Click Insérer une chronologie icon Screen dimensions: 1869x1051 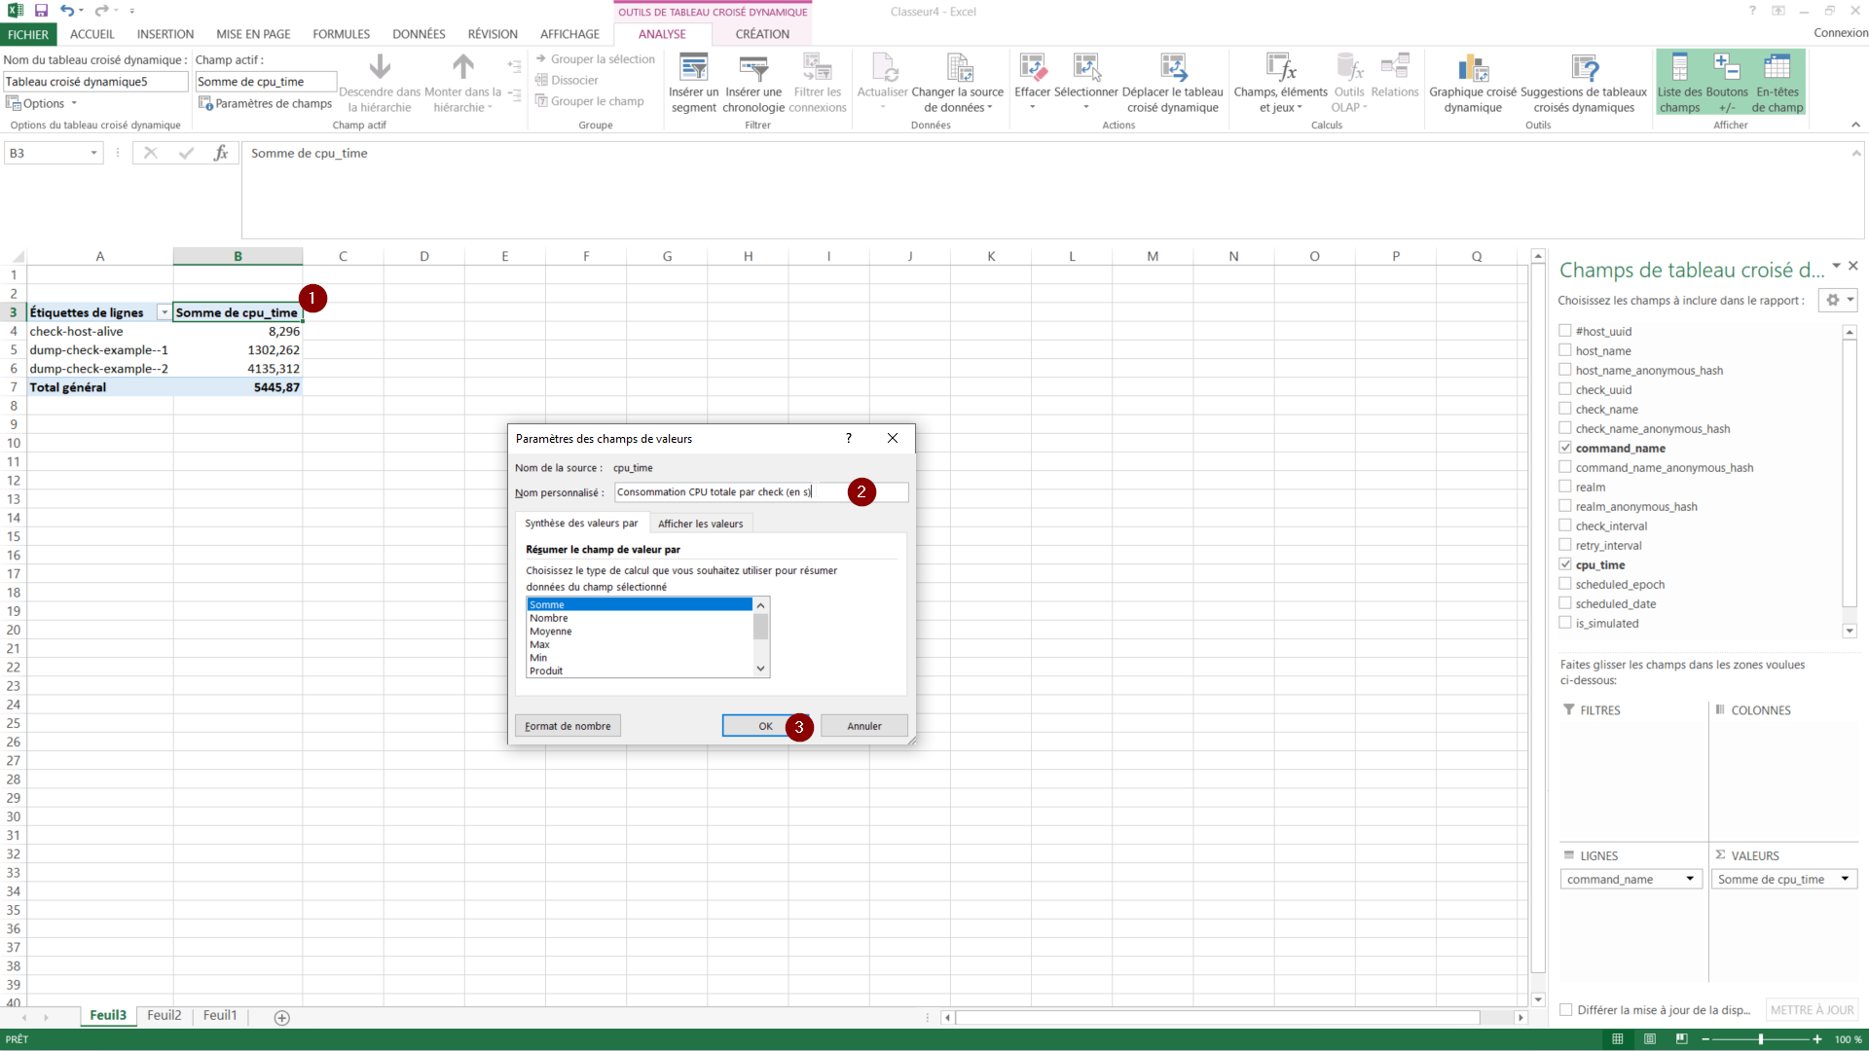753,69
